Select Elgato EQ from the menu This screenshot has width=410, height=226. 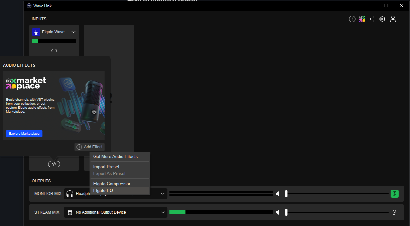click(x=103, y=191)
